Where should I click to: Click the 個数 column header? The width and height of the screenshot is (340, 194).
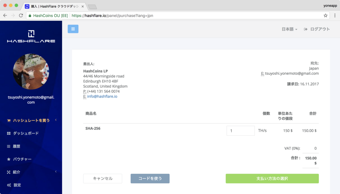pos(266,113)
